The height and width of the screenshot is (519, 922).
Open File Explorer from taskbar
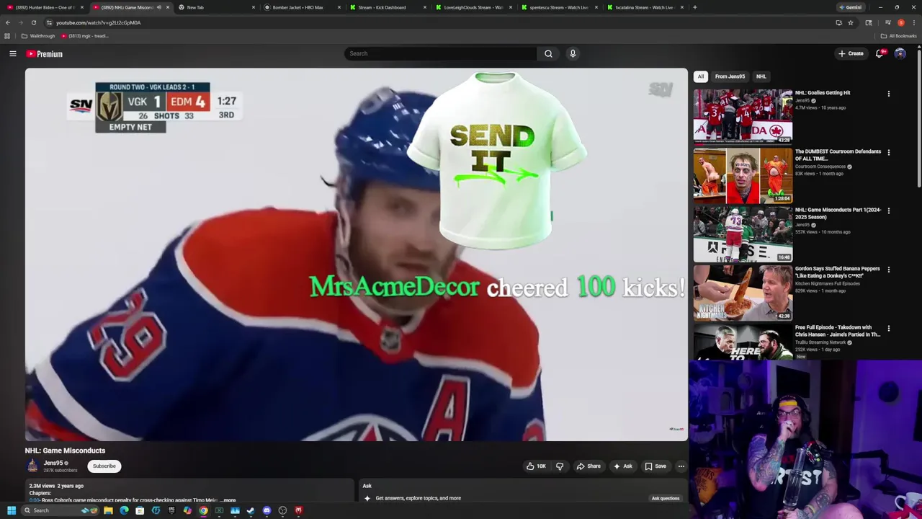[108, 510]
